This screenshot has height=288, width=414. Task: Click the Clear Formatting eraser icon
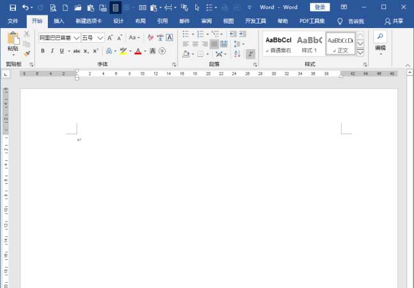pos(151,38)
